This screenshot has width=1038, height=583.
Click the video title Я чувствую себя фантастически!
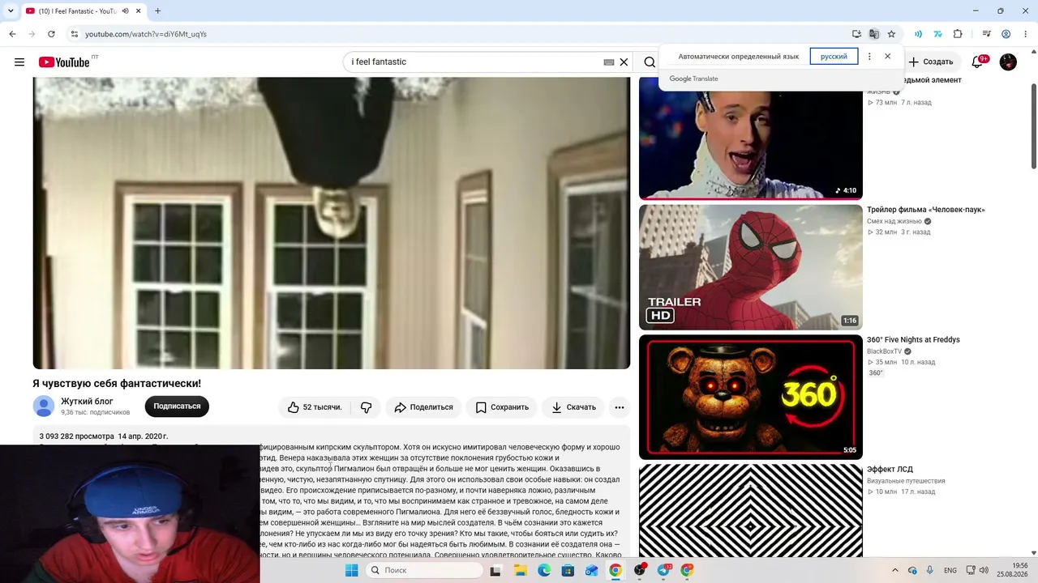click(117, 384)
